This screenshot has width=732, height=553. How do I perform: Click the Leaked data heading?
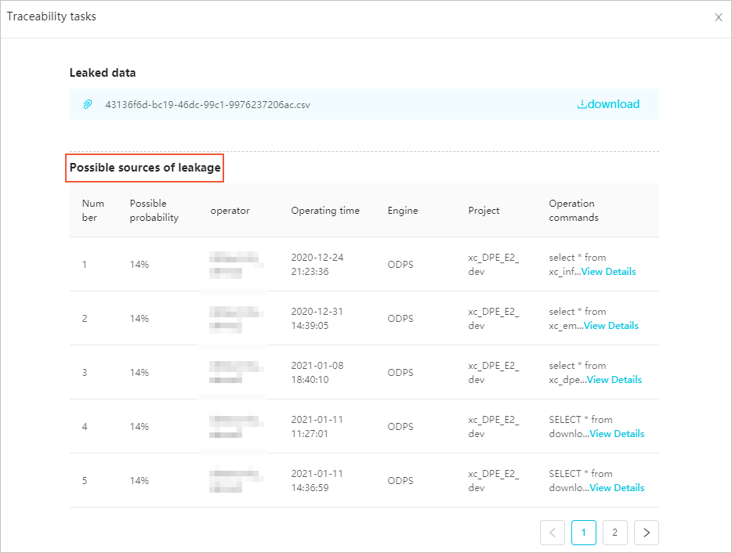click(x=103, y=73)
